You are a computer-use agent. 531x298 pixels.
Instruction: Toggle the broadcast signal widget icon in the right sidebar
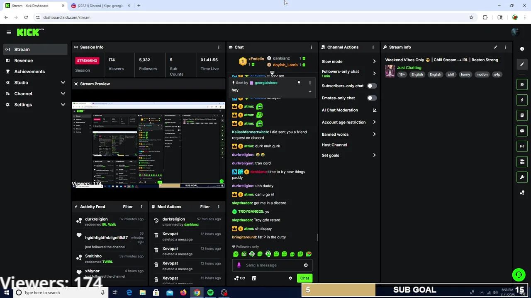click(522, 146)
